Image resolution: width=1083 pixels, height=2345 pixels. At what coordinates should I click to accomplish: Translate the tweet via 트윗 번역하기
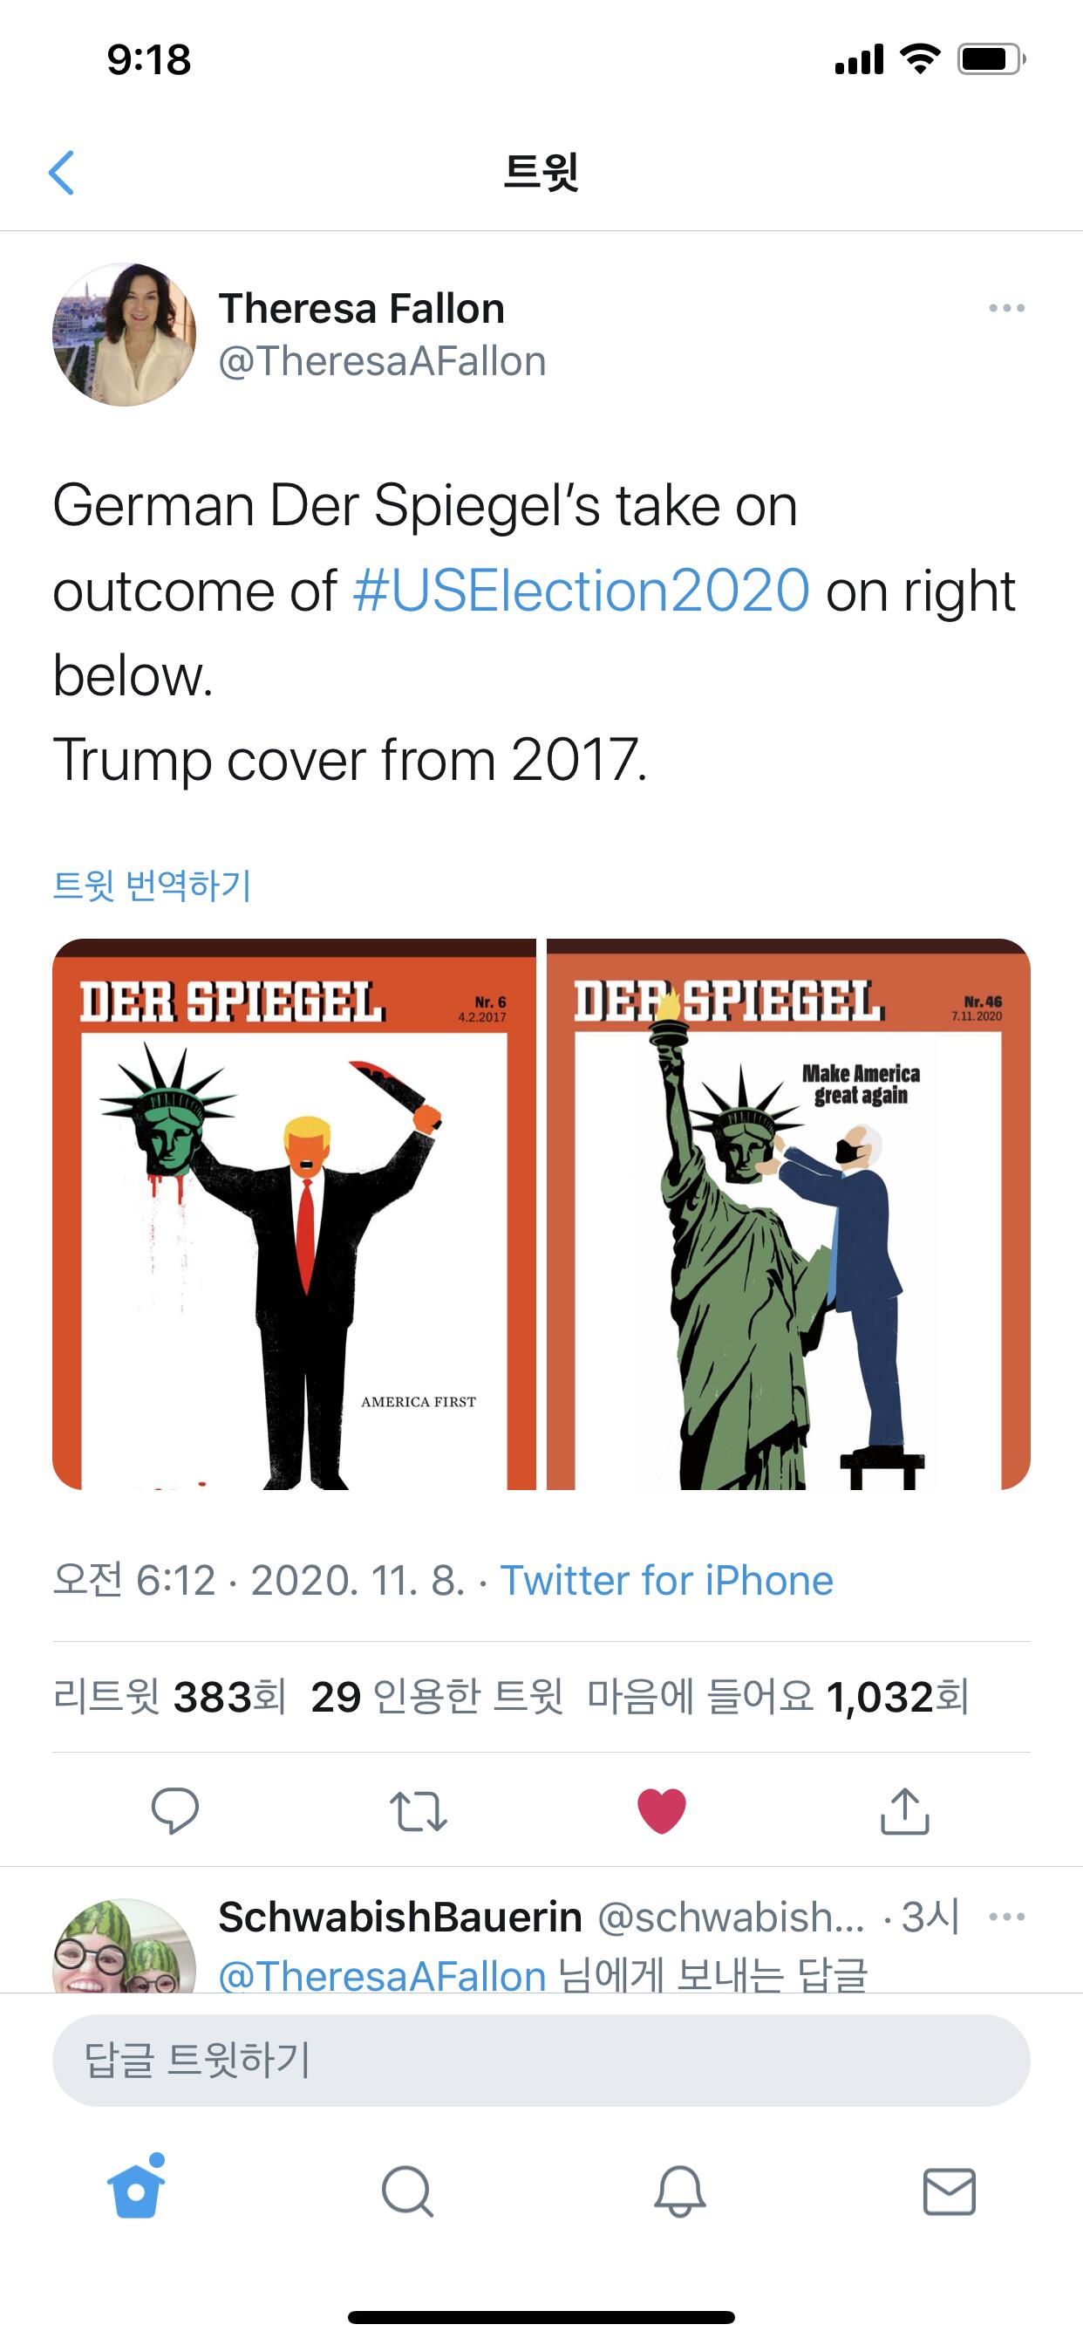152,885
